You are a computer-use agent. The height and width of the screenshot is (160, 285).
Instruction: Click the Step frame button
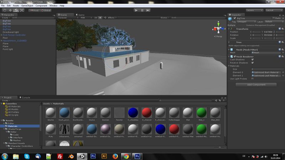coord(149,10)
